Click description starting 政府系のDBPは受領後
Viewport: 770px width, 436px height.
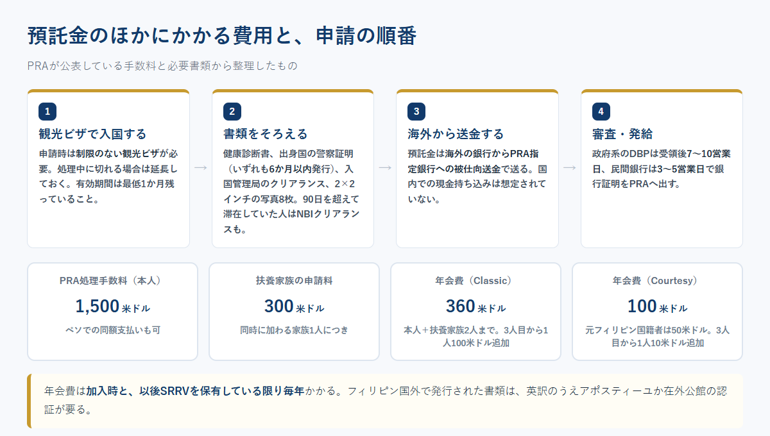click(661, 169)
